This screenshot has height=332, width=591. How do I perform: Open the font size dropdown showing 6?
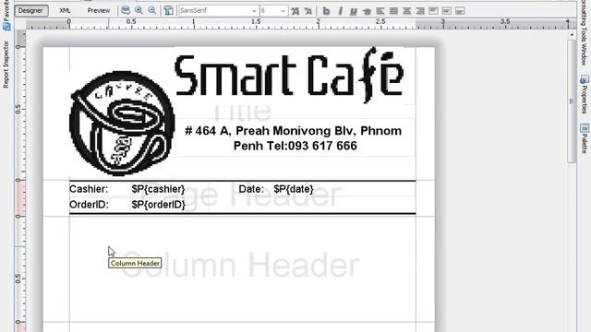273,10
